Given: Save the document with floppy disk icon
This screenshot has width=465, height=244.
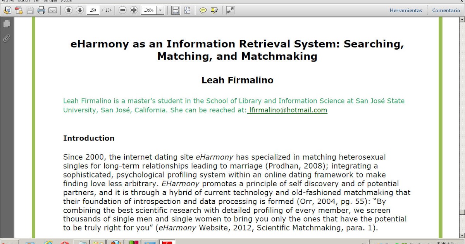Looking at the screenshot, I should pos(30,10).
